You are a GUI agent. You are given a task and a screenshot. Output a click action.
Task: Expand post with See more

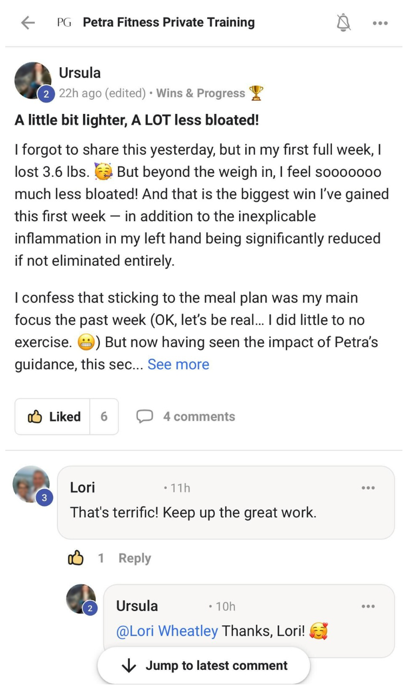click(178, 364)
